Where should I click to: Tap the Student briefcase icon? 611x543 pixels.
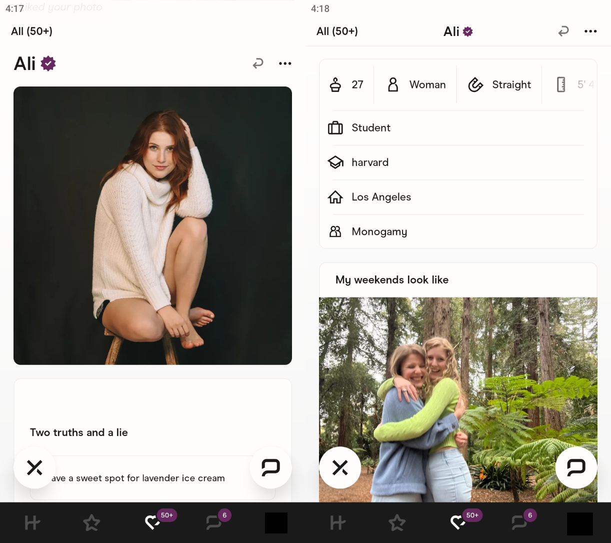[335, 128]
